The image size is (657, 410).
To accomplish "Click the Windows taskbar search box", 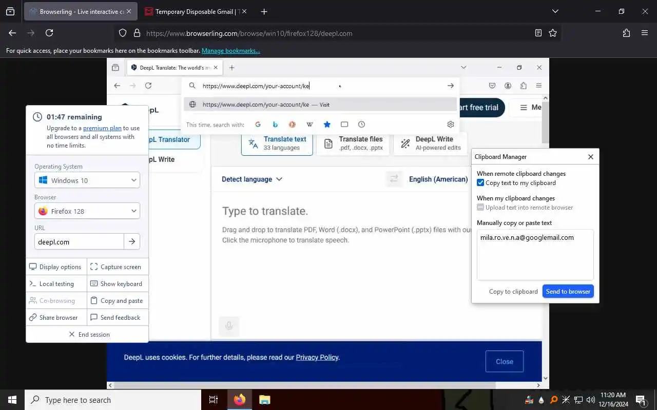I will coord(112,400).
